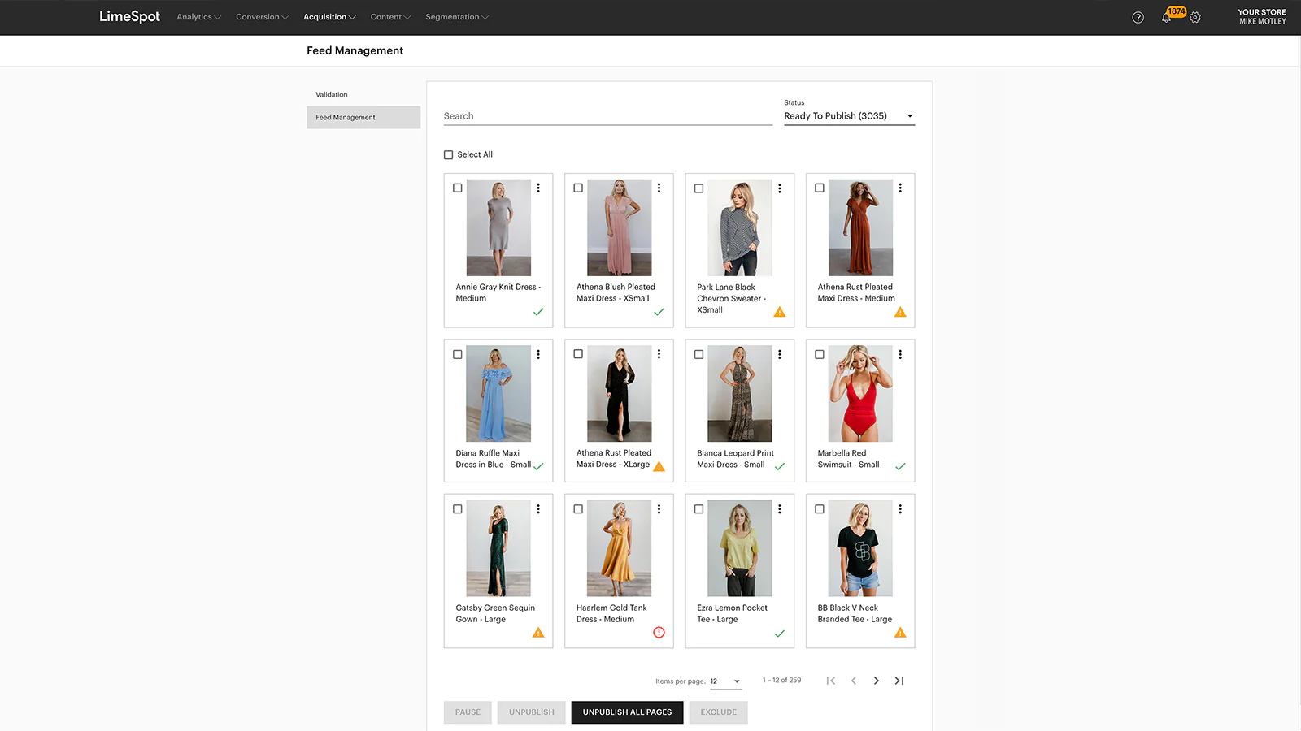
Task: Open three-dot menu on Annie Gray Knit Dress
Action: click(x=538, y=188)
